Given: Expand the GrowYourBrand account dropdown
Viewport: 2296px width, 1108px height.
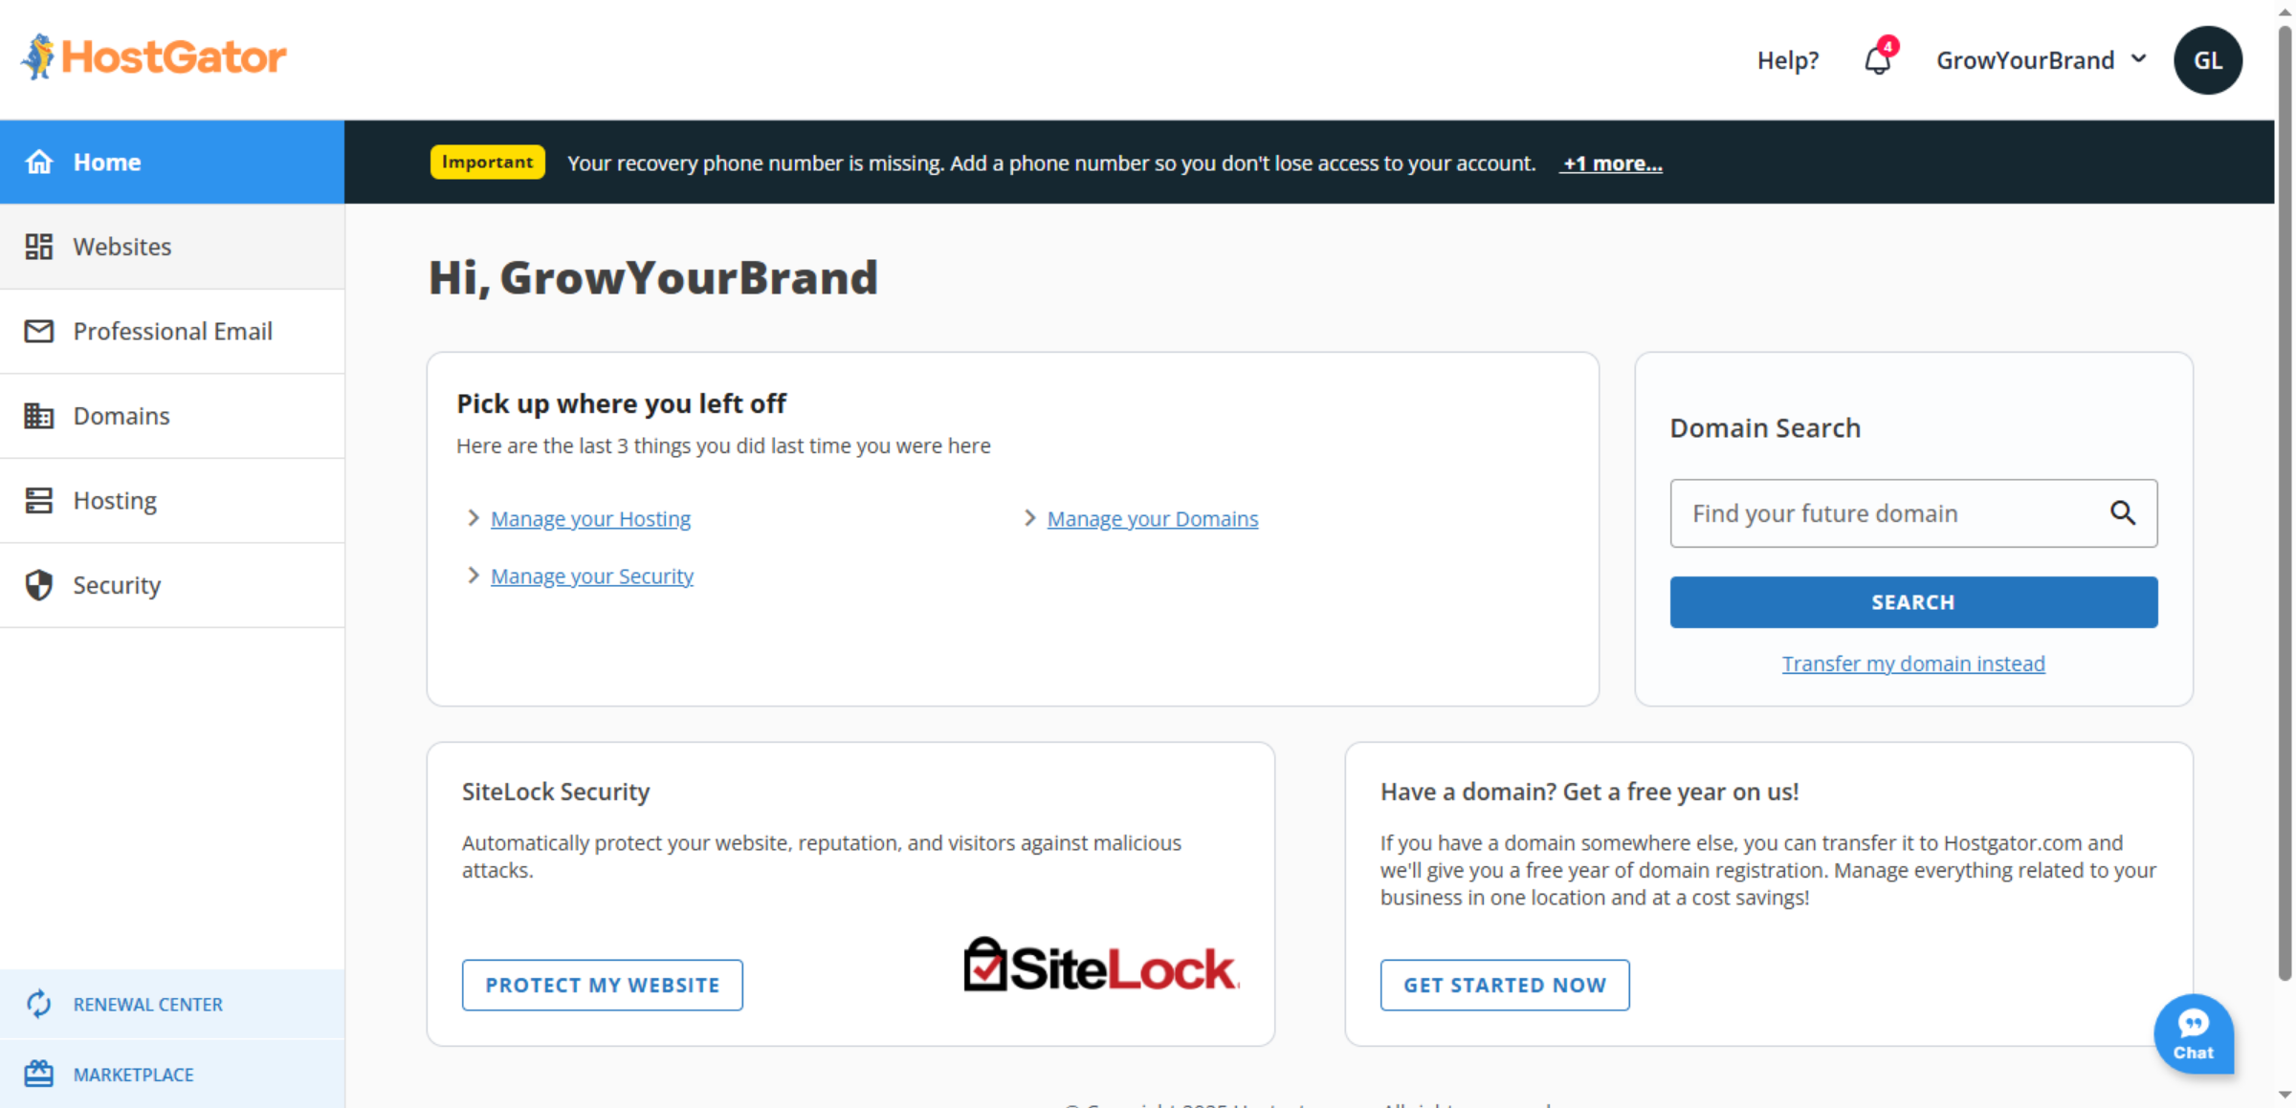Looking at the screenshot, I should click(2041, 59).
